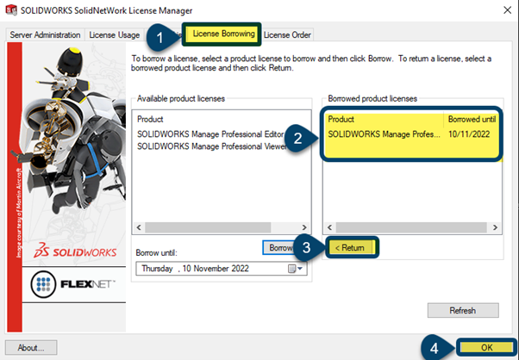
Task: Confirm with the OK button
Action: (x=486, y=347)
